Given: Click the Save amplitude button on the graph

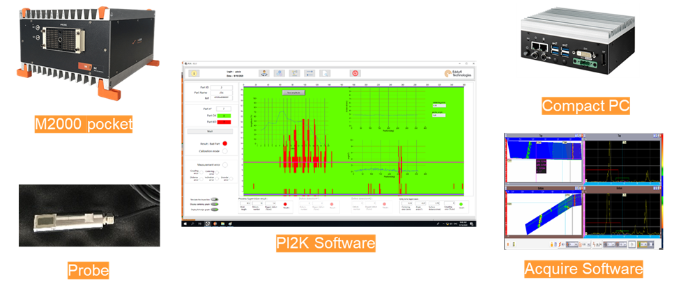Looking at the screenshot, I should pyautogui.click(x=293, y=93).
